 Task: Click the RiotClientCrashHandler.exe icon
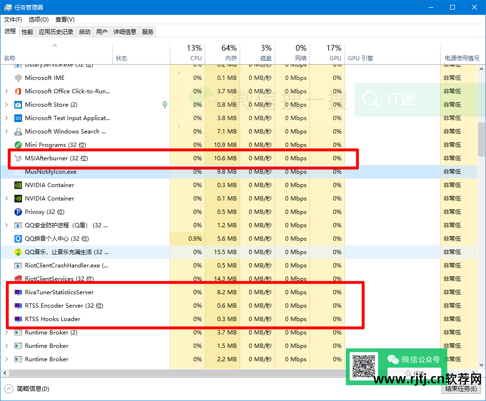[x=18, y=266]
